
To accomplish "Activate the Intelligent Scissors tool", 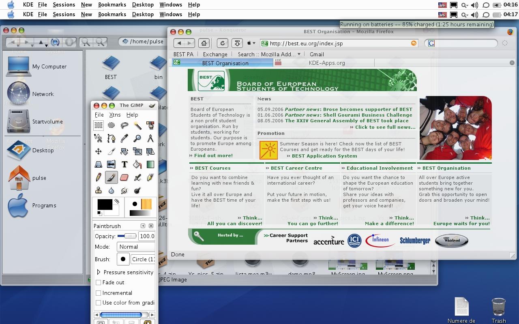I will (98, 138).
